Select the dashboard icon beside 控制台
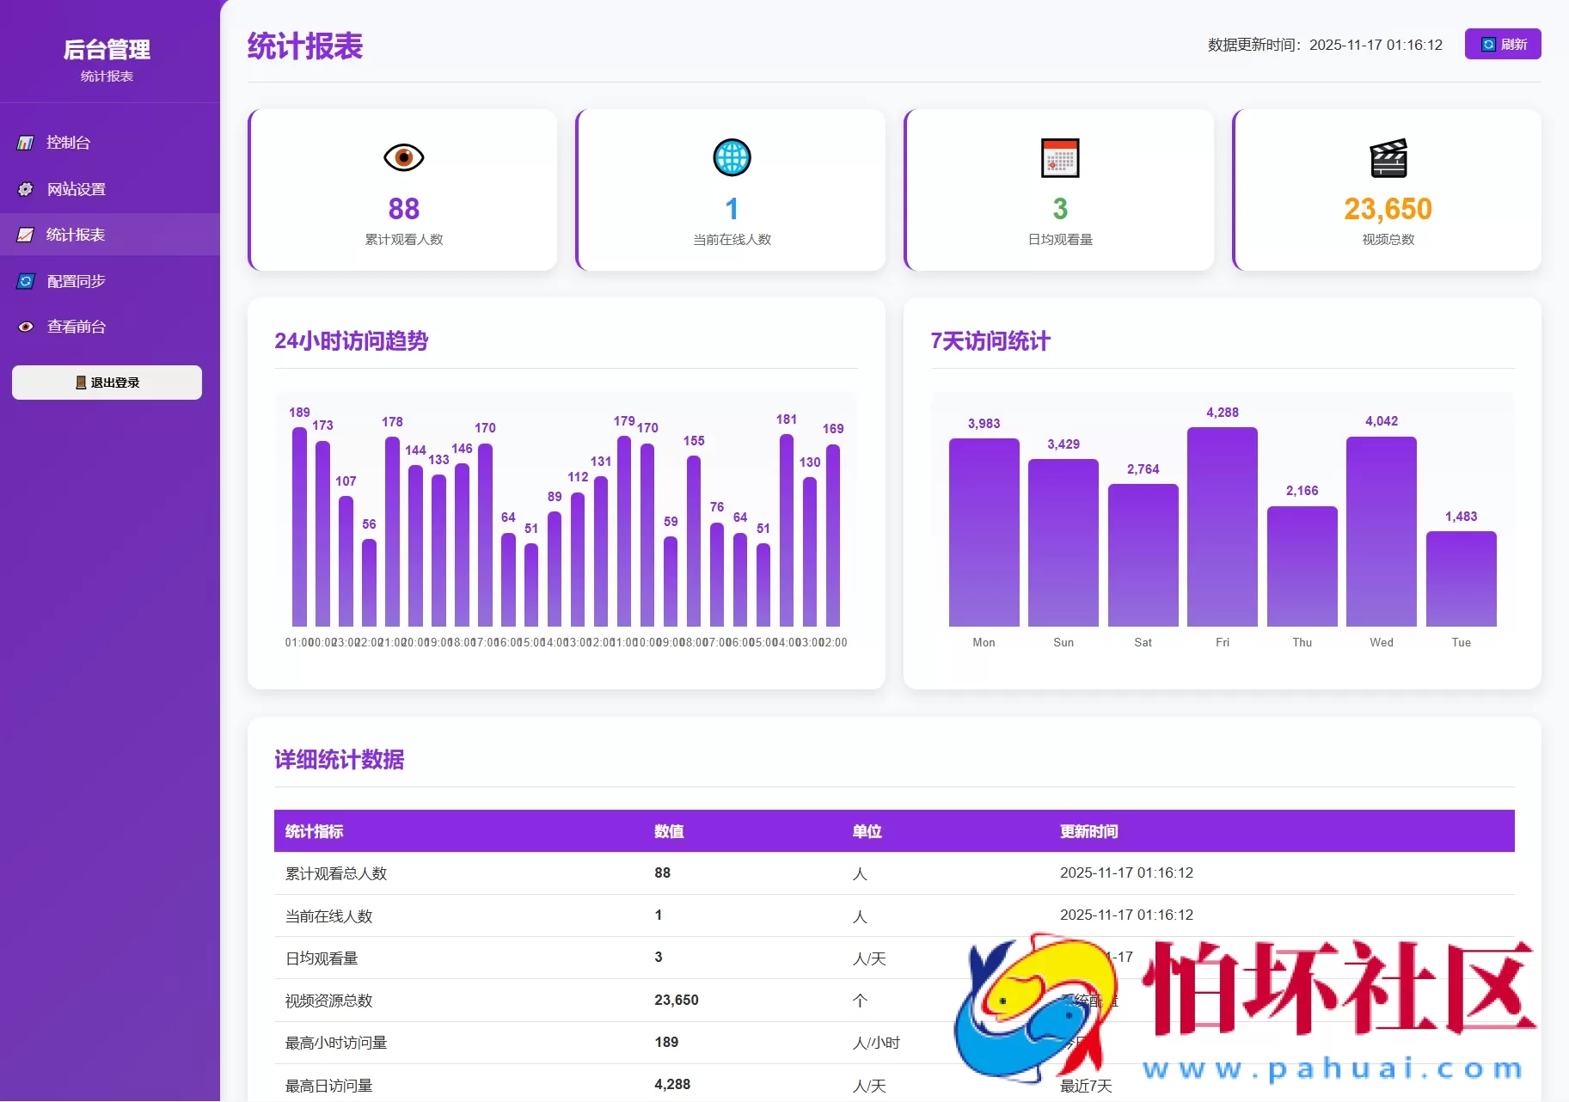 click(24, 143)
